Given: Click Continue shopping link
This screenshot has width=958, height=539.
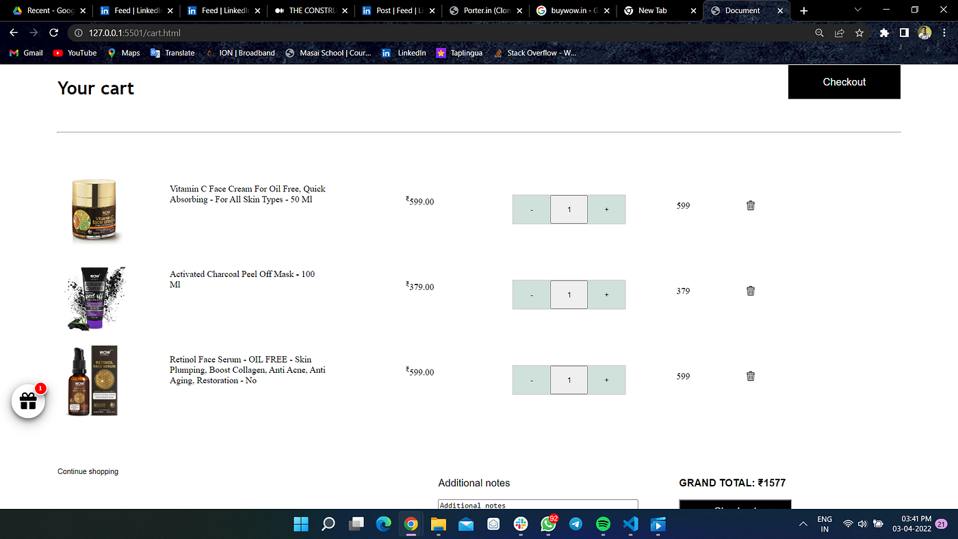Looking at the screenshot, I should coord(88,472).
